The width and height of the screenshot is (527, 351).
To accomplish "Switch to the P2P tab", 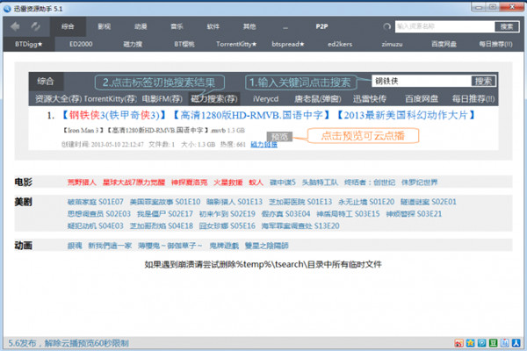I will 321,26.
